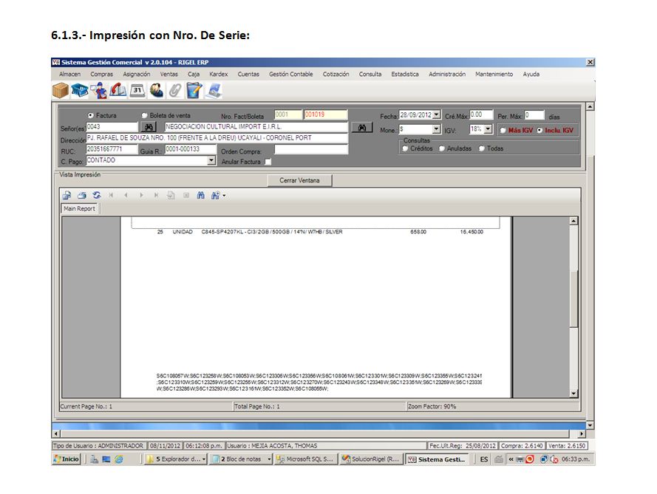This screenshot has height=494, width=657.
Task: Click the refresh icon in the report toolbar
Action: 96,195
